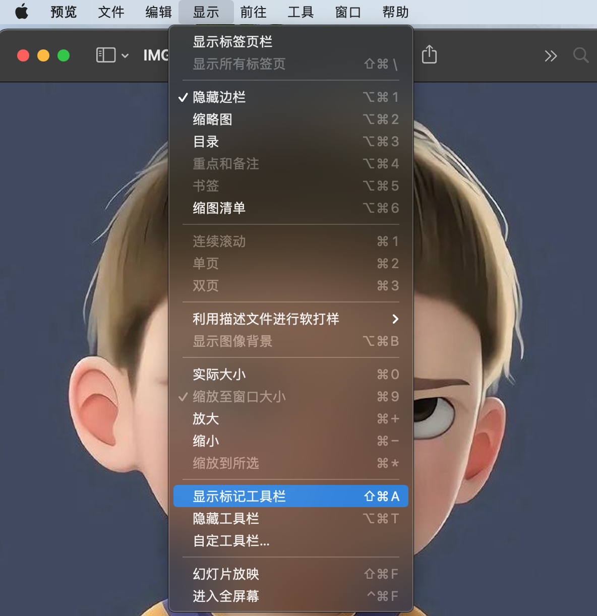Click the search magnifier icon
The image size is (597, 616).
(x=581, y=55)
